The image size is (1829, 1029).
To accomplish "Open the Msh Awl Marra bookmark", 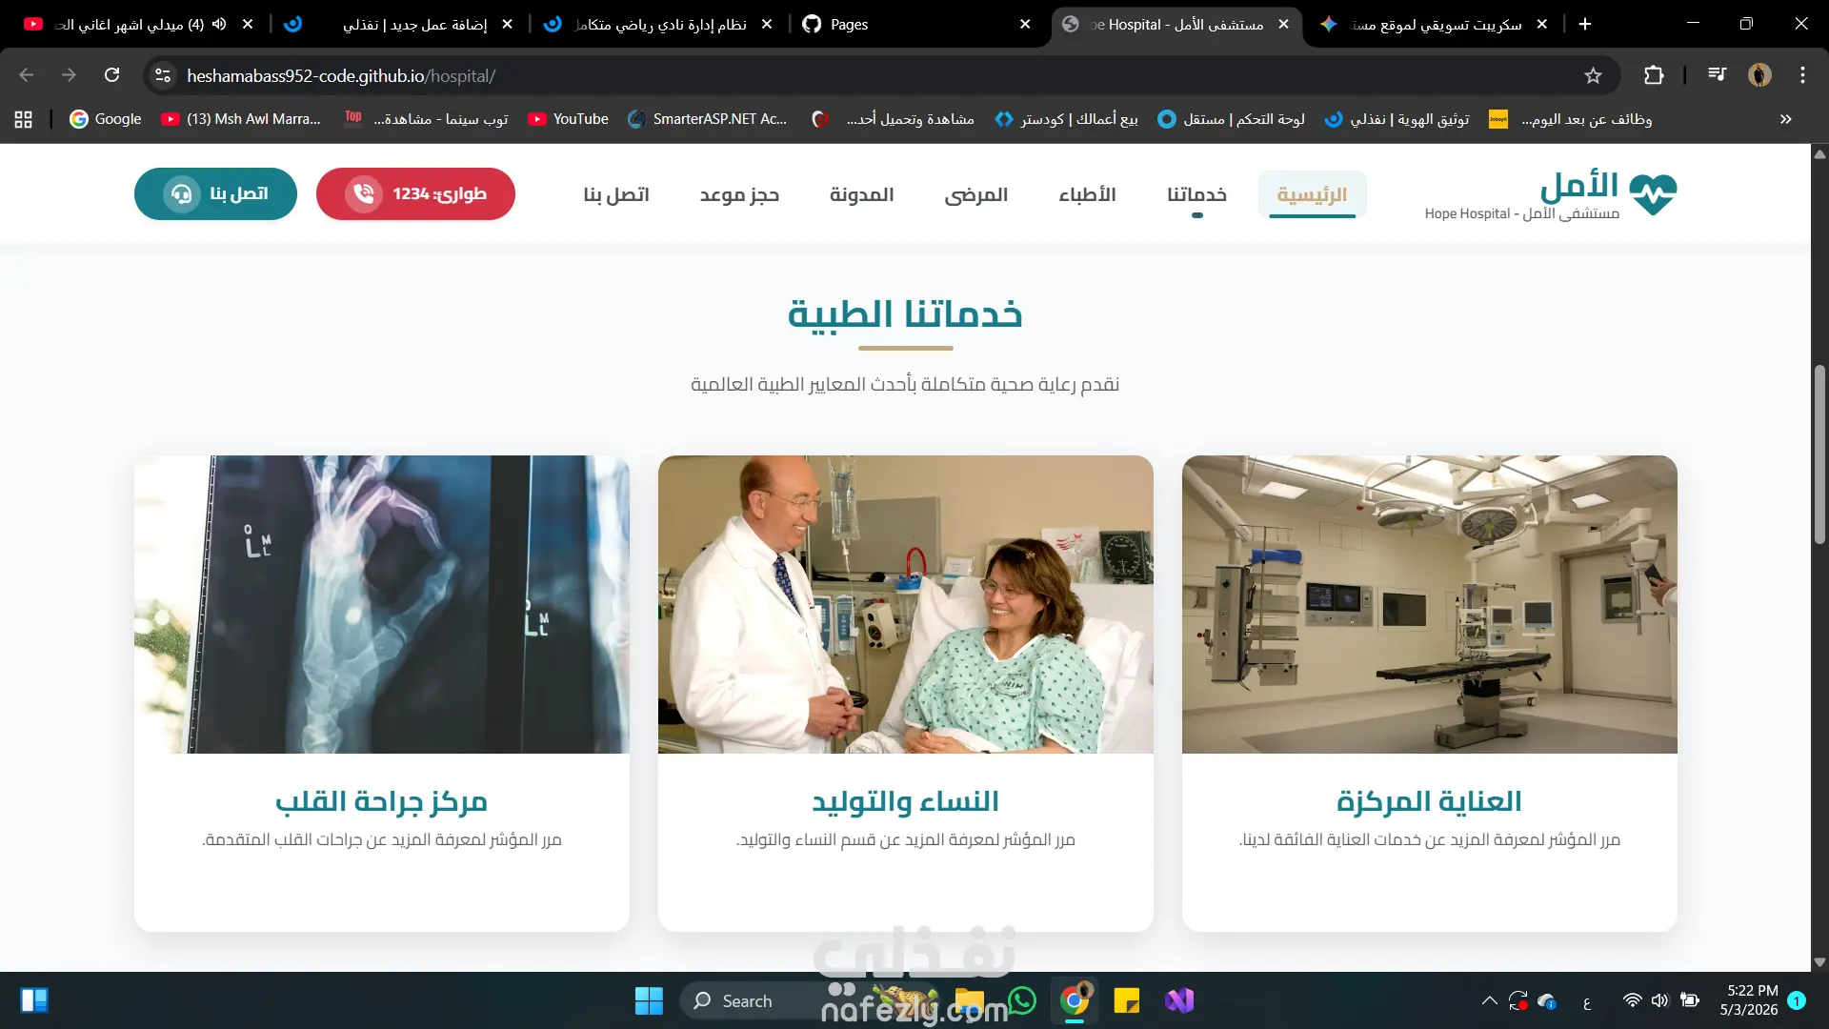I will click(241, 119).
